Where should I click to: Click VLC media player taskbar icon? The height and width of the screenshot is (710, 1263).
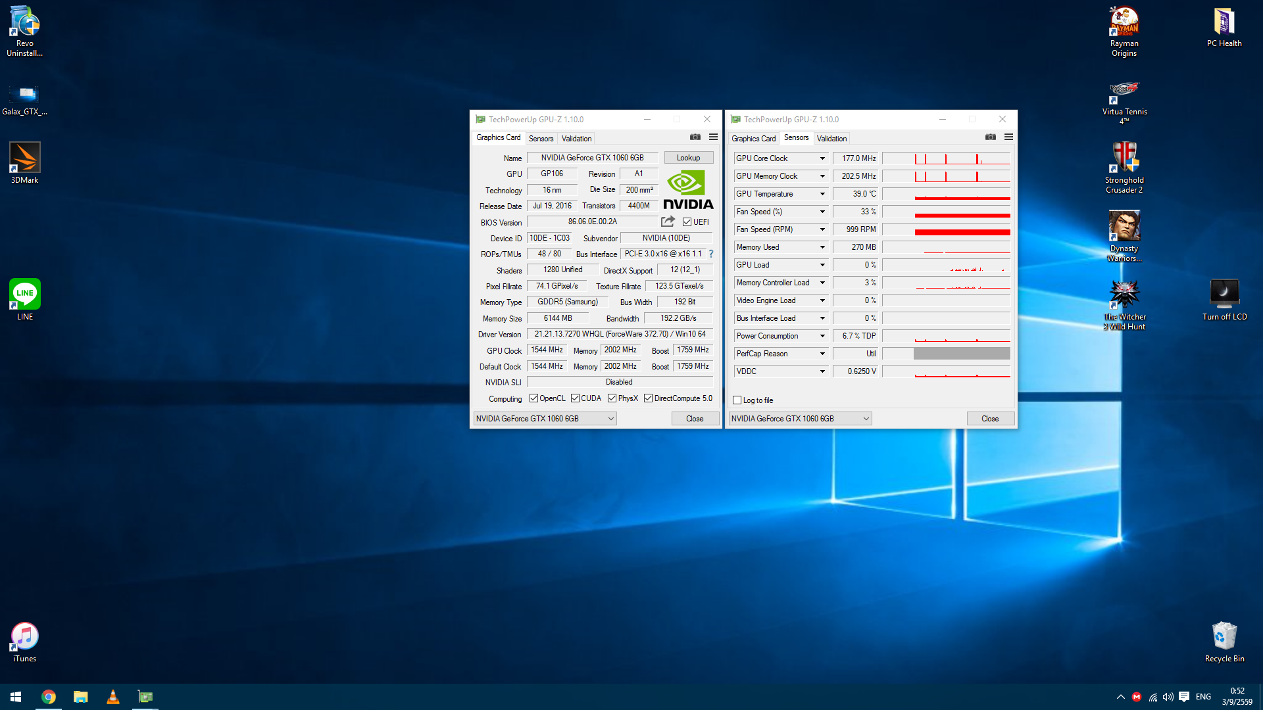(x=113, y=697)
